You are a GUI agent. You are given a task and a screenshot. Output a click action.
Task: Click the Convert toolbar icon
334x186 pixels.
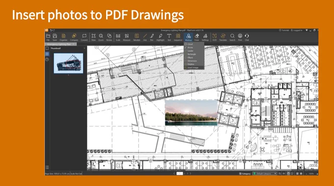click(x=84, y=37)
